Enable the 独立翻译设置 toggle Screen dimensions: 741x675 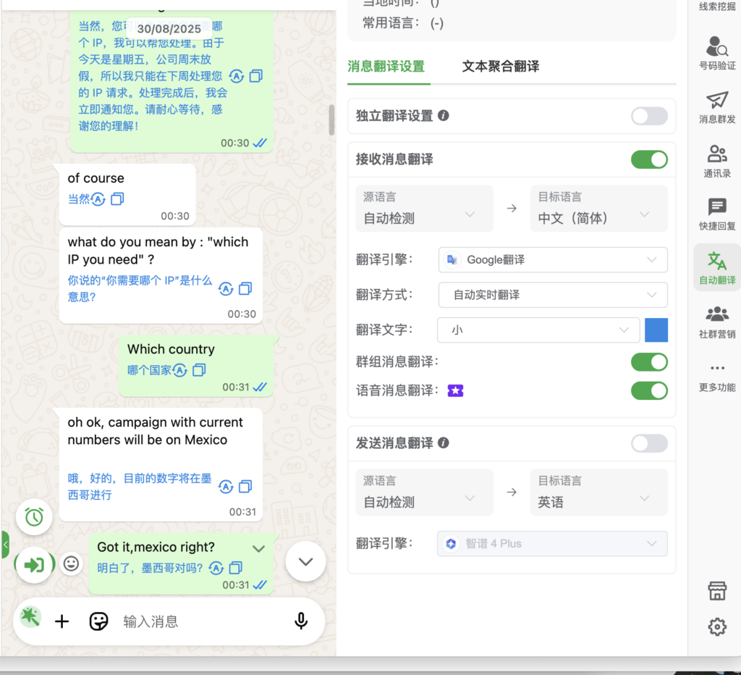[648, 116]
